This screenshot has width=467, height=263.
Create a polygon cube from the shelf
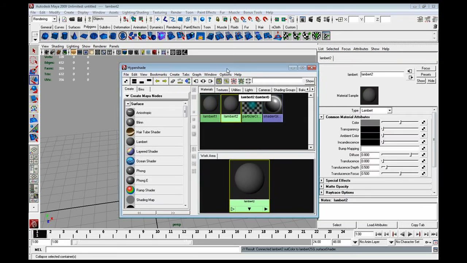coord(55,36)
